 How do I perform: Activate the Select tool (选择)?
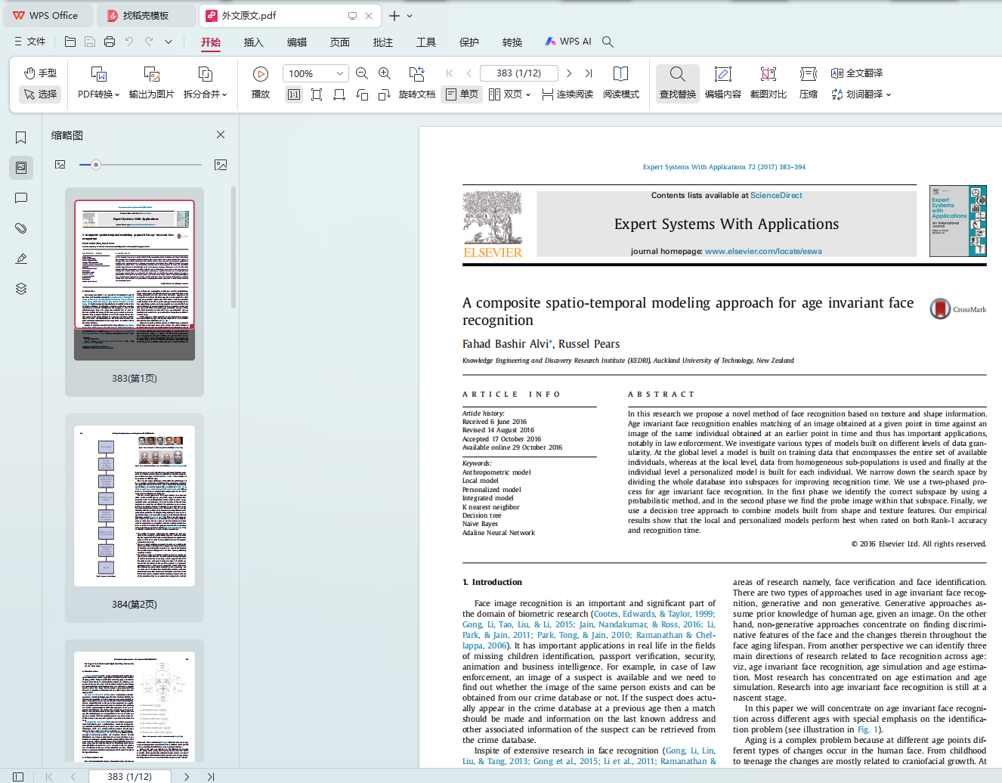click(40, 94)
